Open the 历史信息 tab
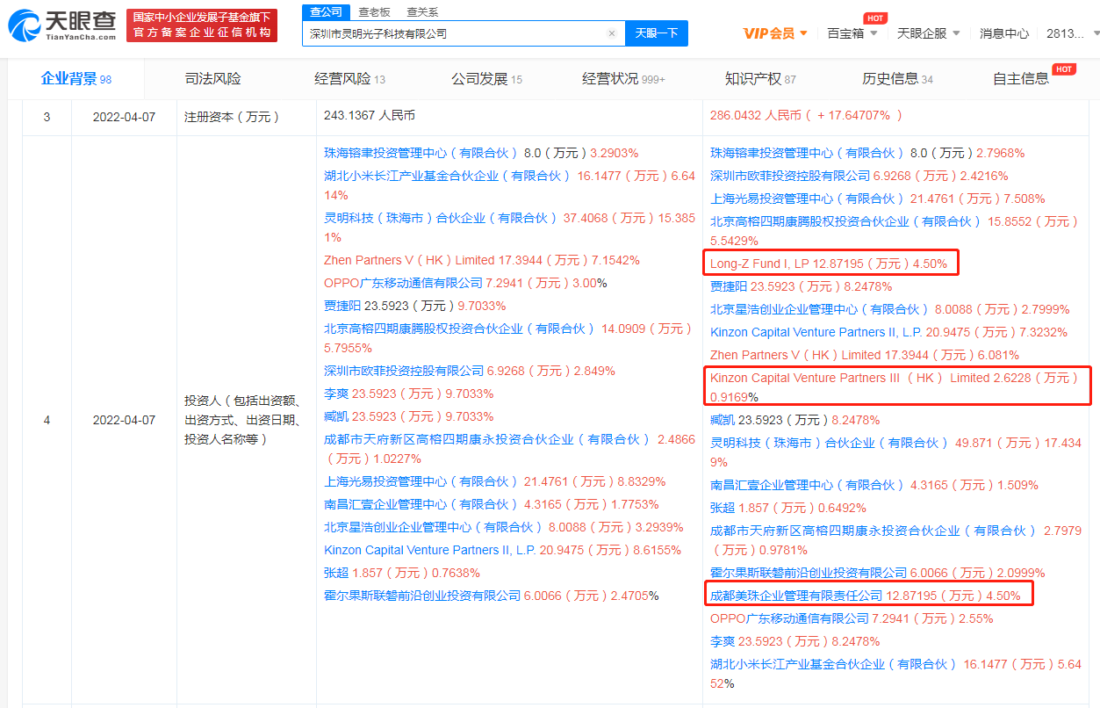Screen dimensions: 1100x708 click(x=897, y=79)
